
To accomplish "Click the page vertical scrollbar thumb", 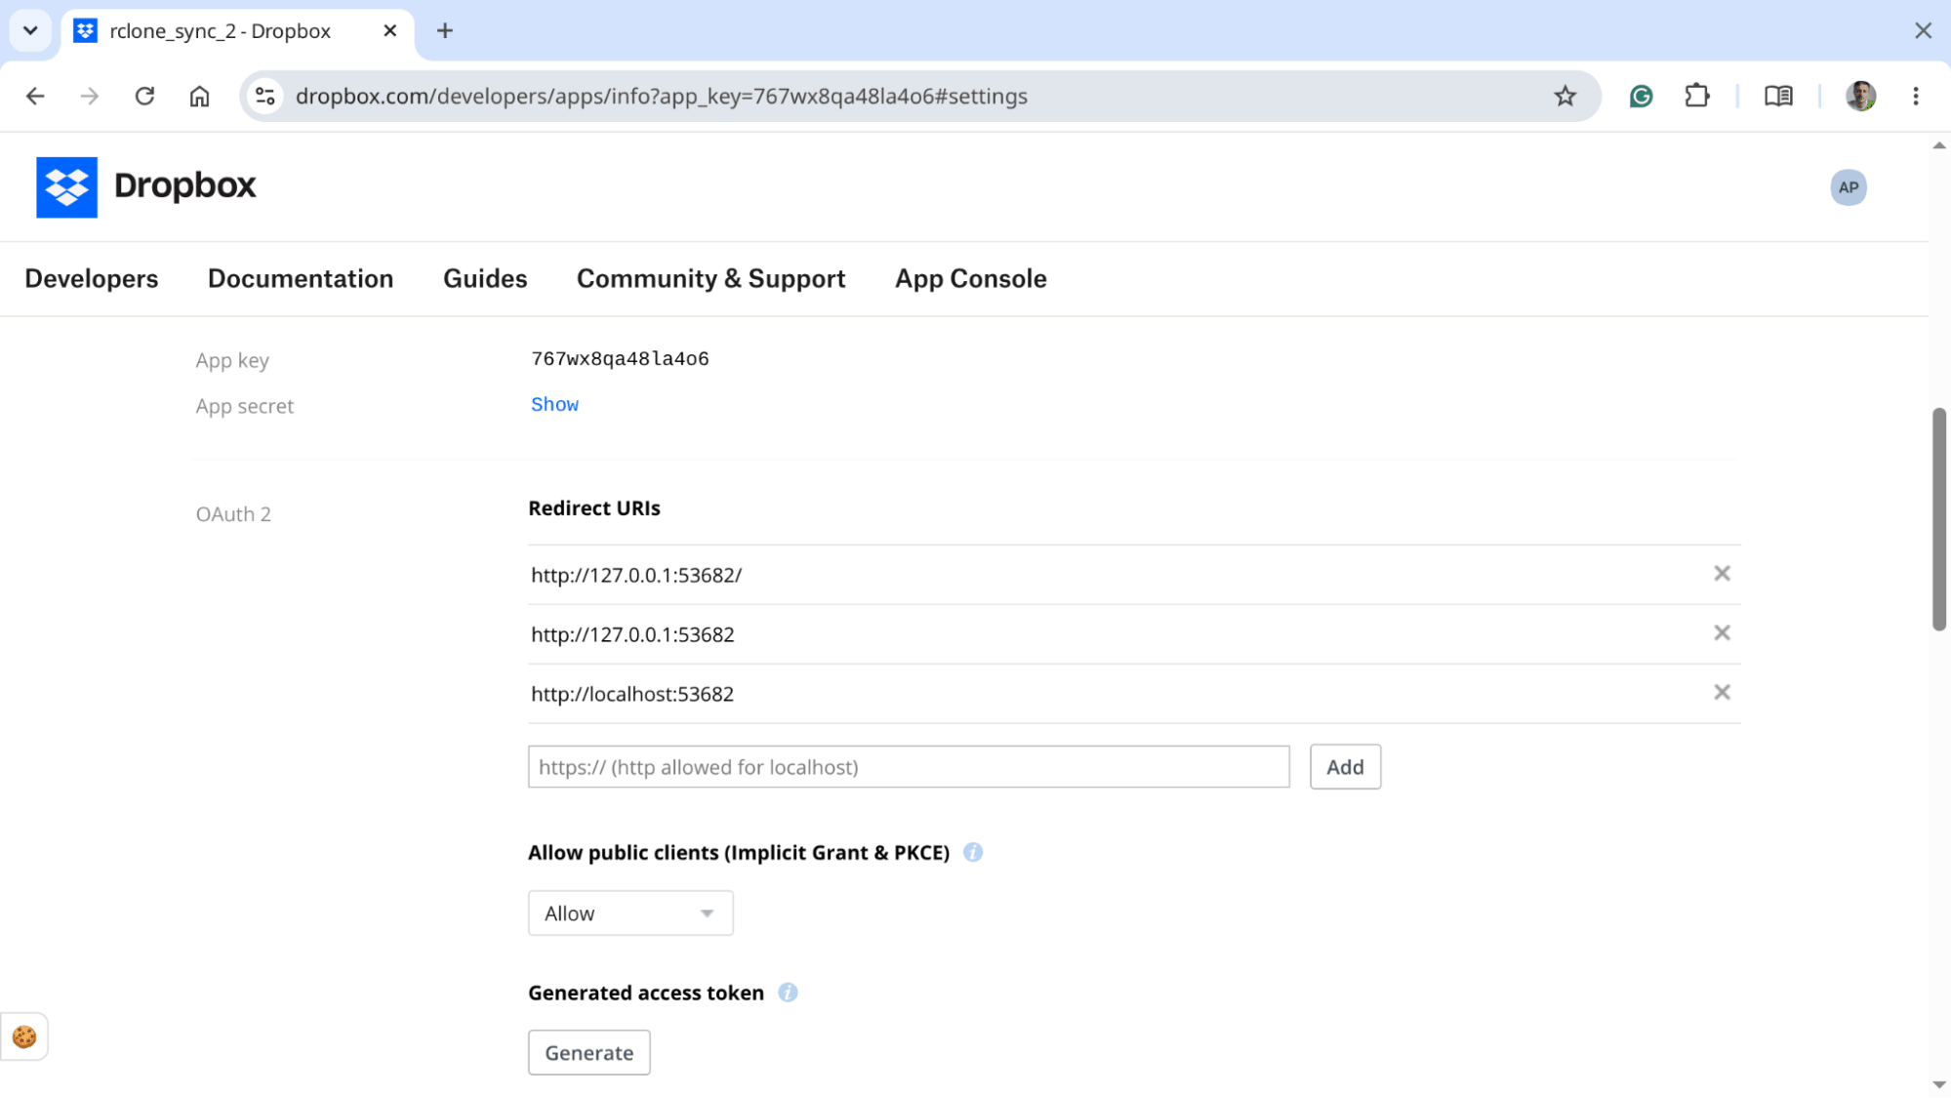I will (x=1938, y=519).
